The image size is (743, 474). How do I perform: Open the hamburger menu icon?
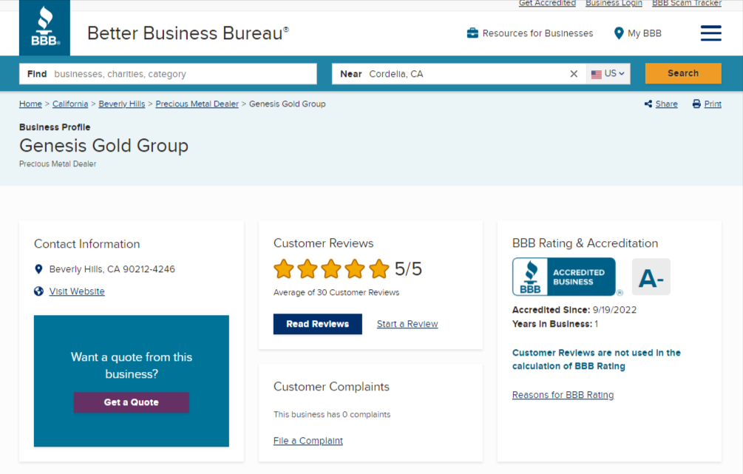710,33
